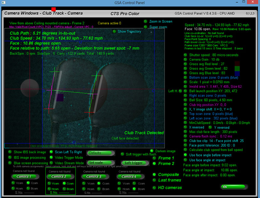Enable Calculate club speed from ball speed
The image size is (260, 198).
pos(185,150)
